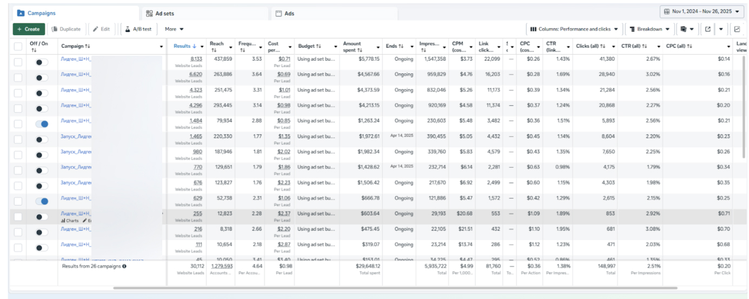Click the Edit pencil in the toolbar

(101, 29)
